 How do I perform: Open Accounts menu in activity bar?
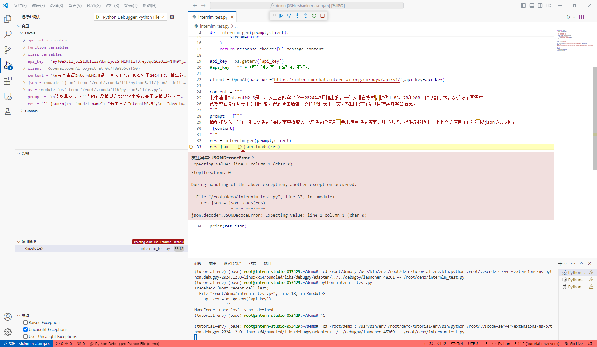tap(8, 317)
